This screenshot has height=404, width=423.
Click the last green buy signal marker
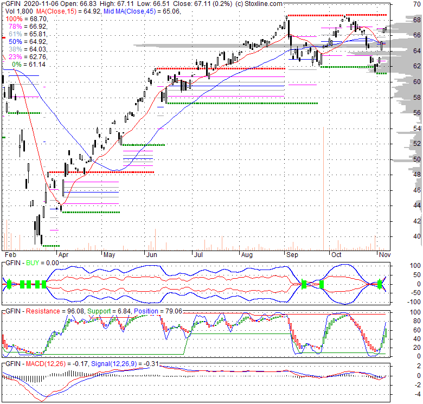[x=380, y=284]
